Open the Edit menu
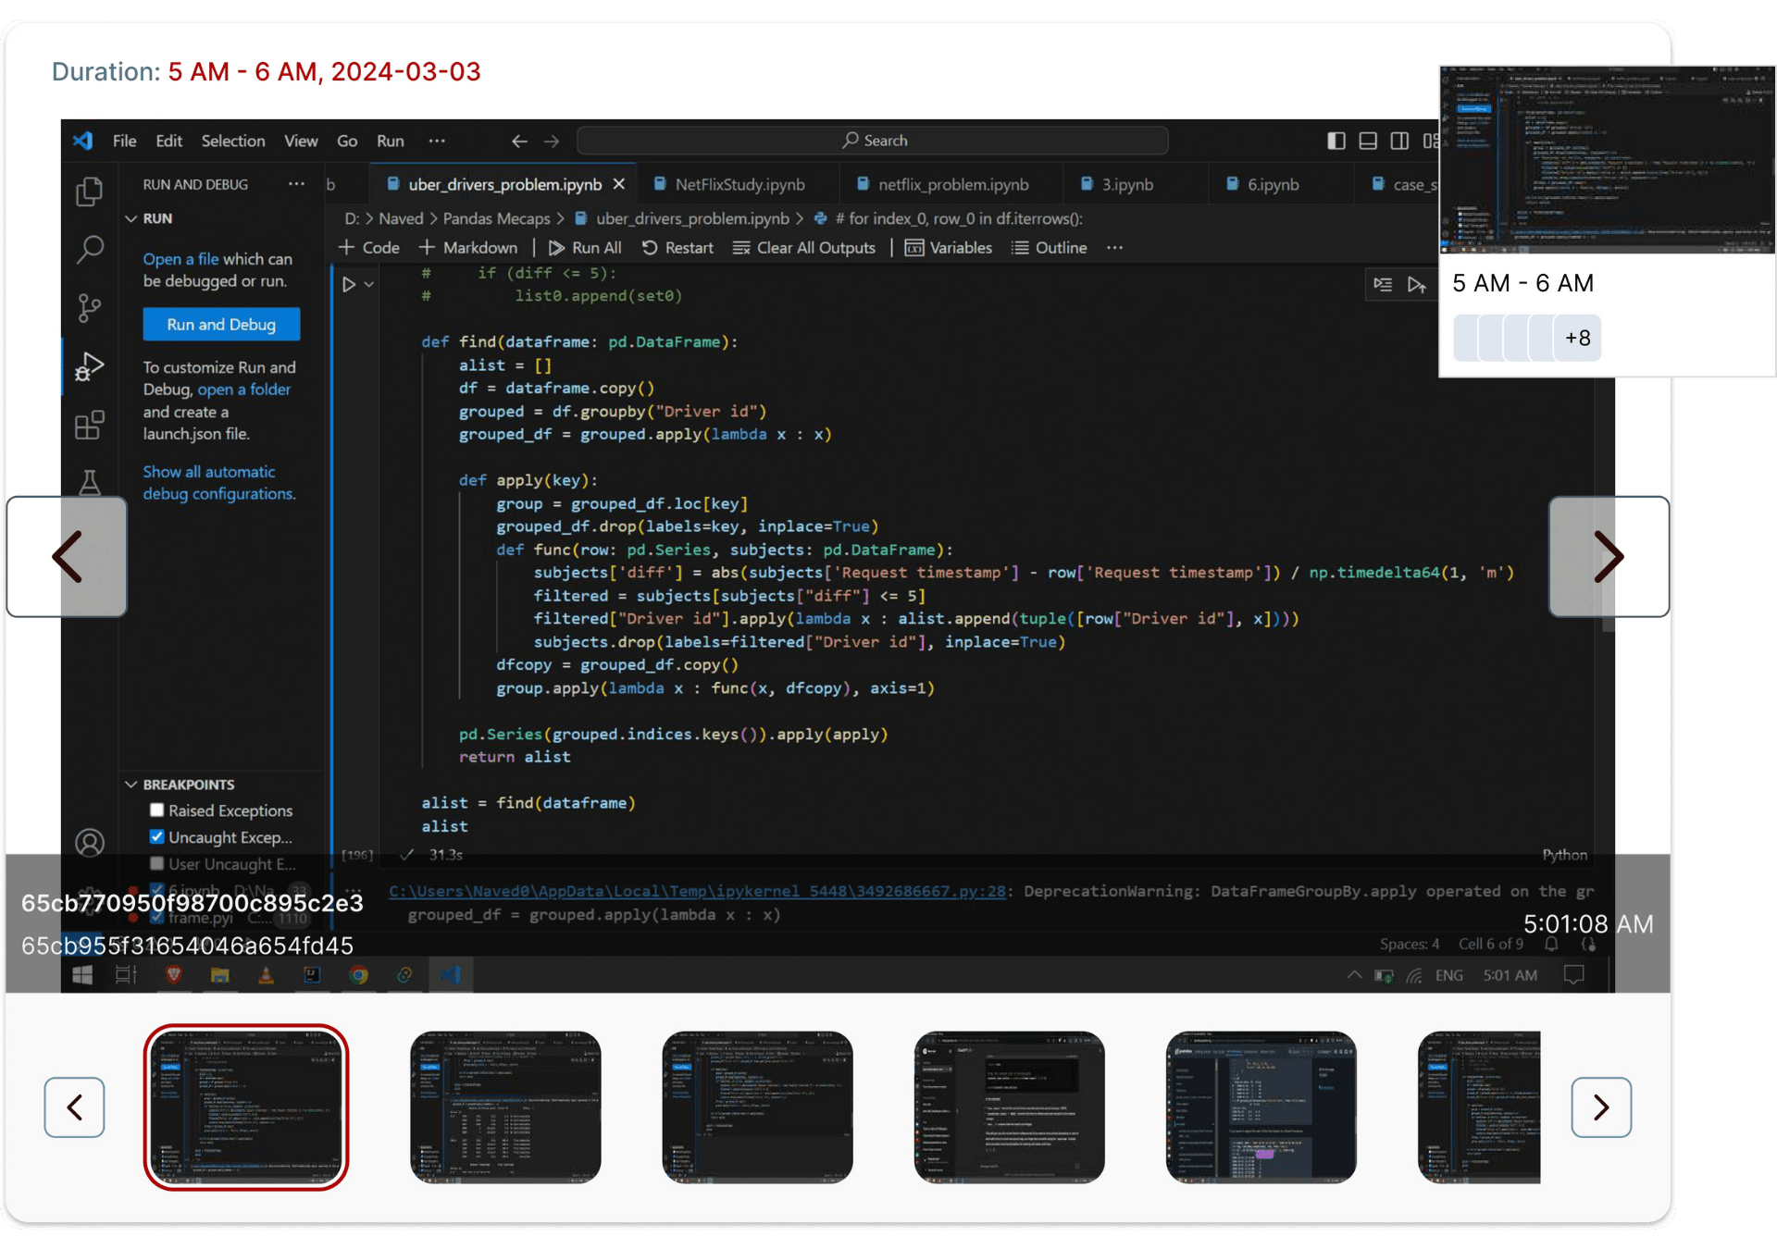This screenshot has height=1249, width=1777. (x=168, y=141)
